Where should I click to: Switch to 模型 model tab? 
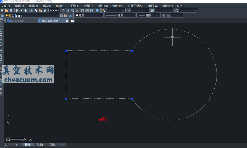tap(28, 145)
